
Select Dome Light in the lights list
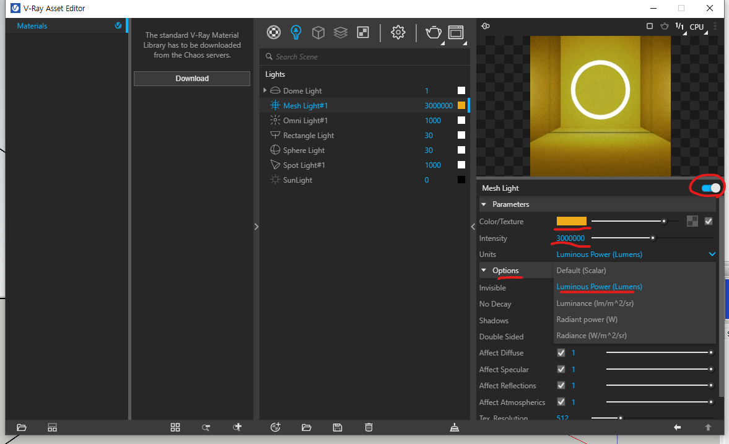click(302, 90)
